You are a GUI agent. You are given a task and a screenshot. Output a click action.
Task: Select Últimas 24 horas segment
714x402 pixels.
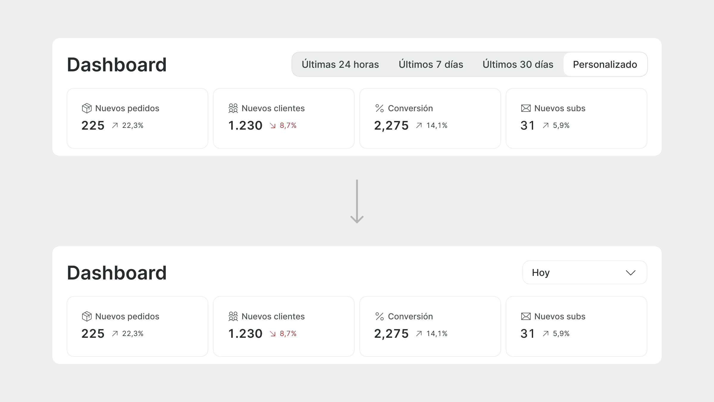click(340, 65)
